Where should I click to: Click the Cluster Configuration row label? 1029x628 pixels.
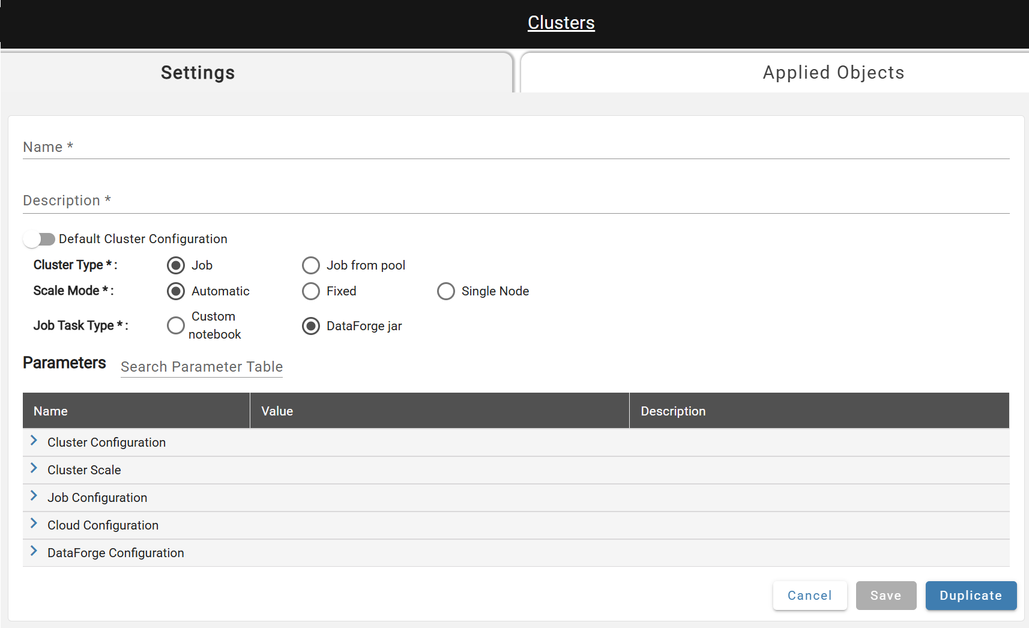click(x=106, y=442)
